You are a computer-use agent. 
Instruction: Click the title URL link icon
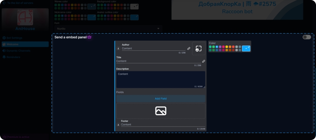203,61
